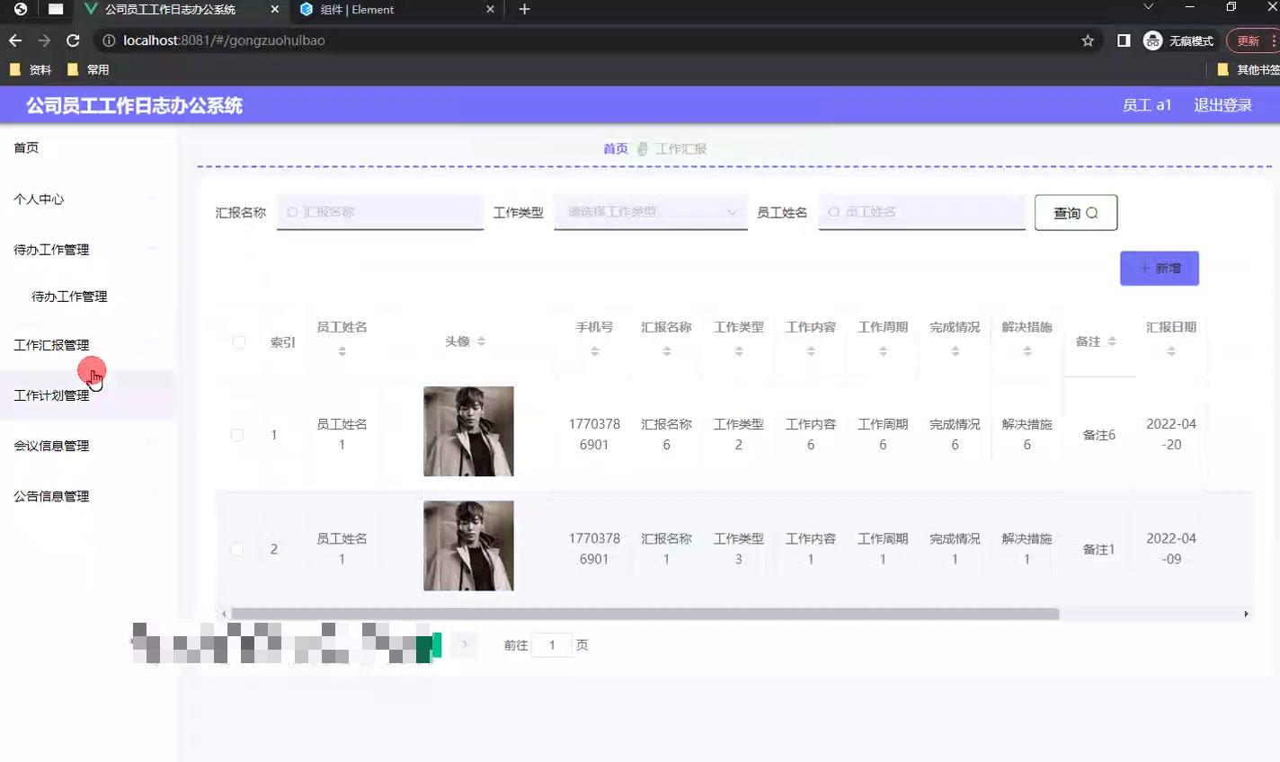Check the checkbox for table row 1
The height and width of the screenshot is (762, 1280).
pos(237,434)
